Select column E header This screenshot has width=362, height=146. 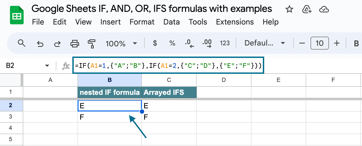click(279, 80)
